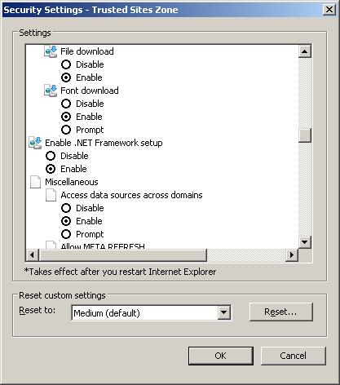Click the Reset... button

(x=280, y=312)
